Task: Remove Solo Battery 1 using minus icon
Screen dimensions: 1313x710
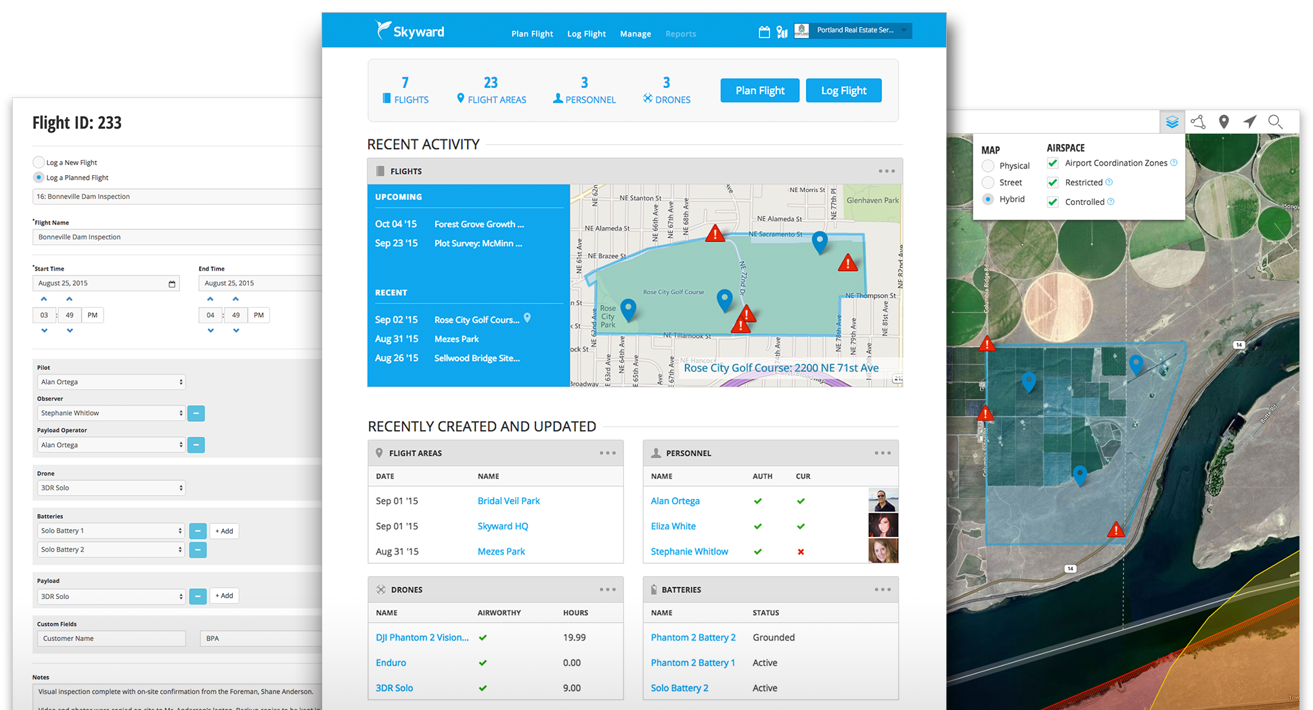Action: coord(198,531)
